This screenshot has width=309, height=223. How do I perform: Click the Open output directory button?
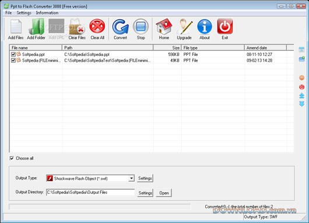tap(164, 193)
